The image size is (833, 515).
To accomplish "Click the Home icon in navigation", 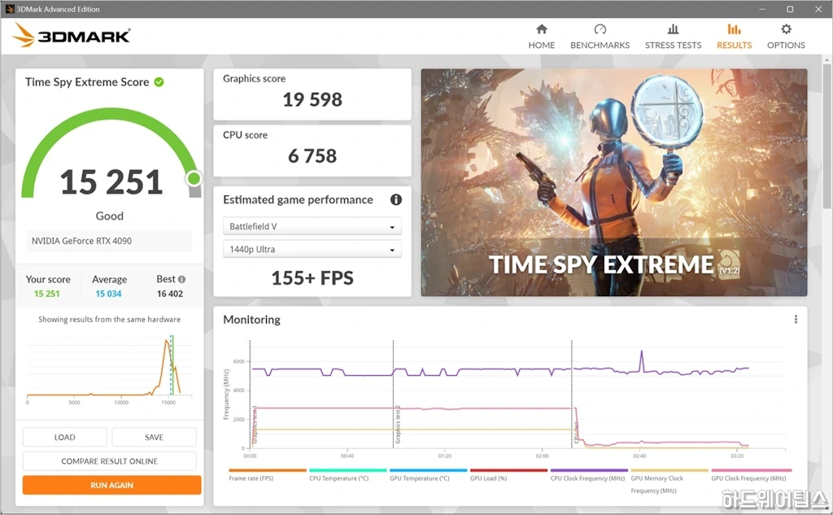I will 541,29.
